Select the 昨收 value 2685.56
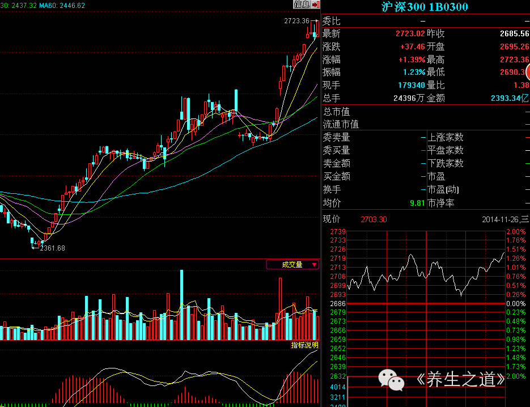The height and width of the screenshot is (407, 530). [x=515, y=33]
